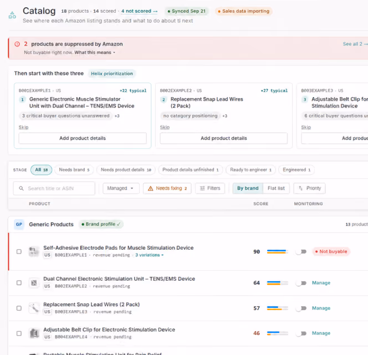Click See all 2 suppressed products link

355,44
